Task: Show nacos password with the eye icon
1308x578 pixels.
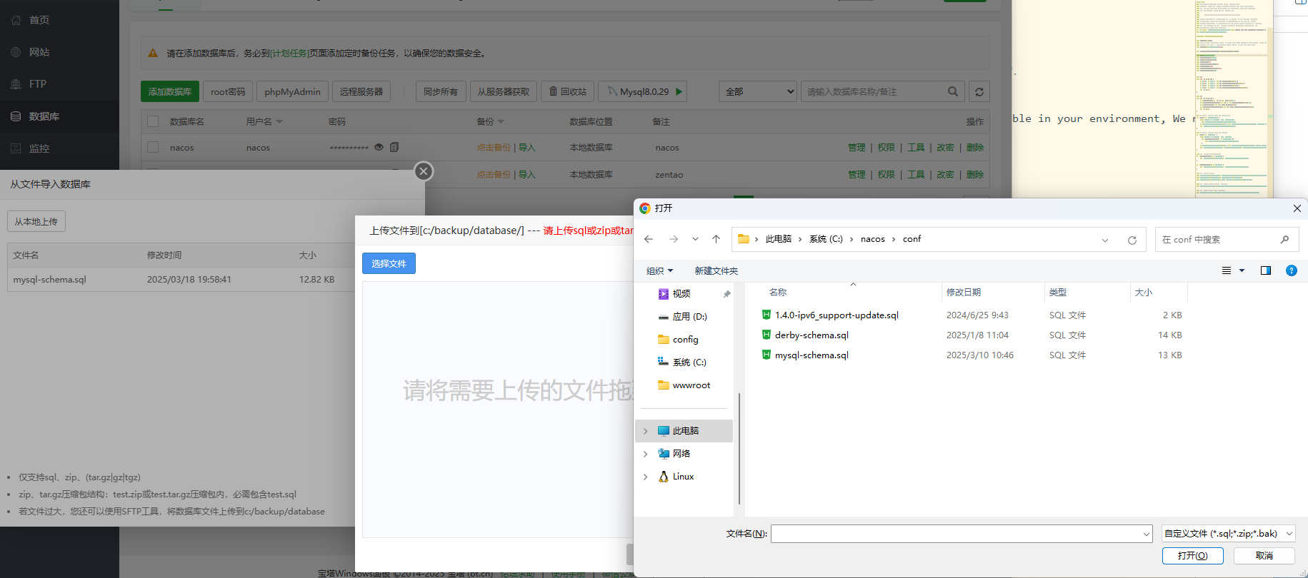Action: pos(379,147)
